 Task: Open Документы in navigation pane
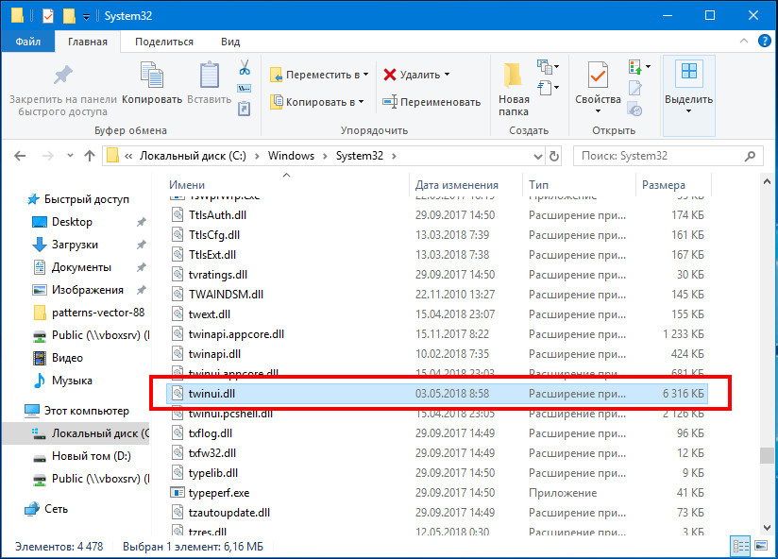coord(72,267)
